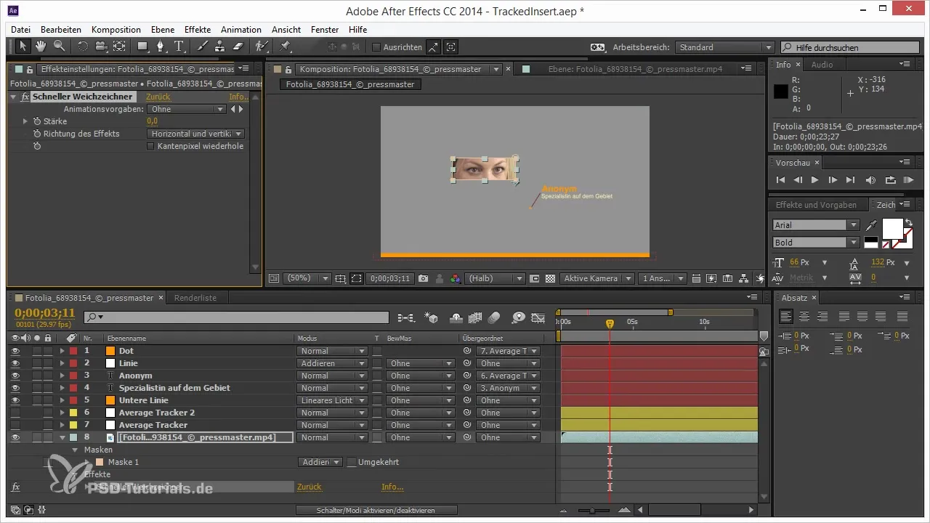Select the Pen tool
This screenshot has height=523, width=930.
162,46
